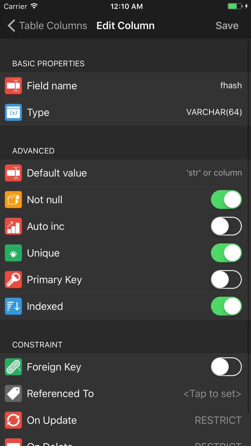251x446 pixels.
Task: Tap the Primary Key key icon
Action: (13, 279)
